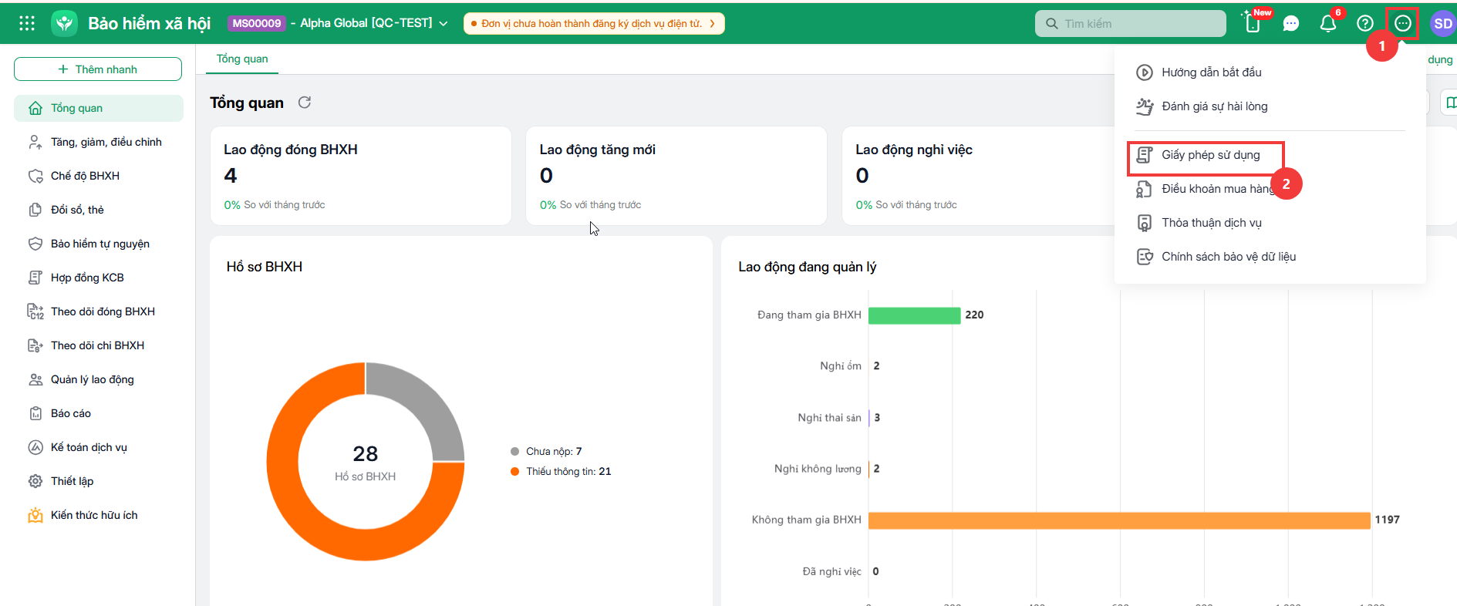
Task: Open the mobile app New icon
Action: click(1253, 23)
